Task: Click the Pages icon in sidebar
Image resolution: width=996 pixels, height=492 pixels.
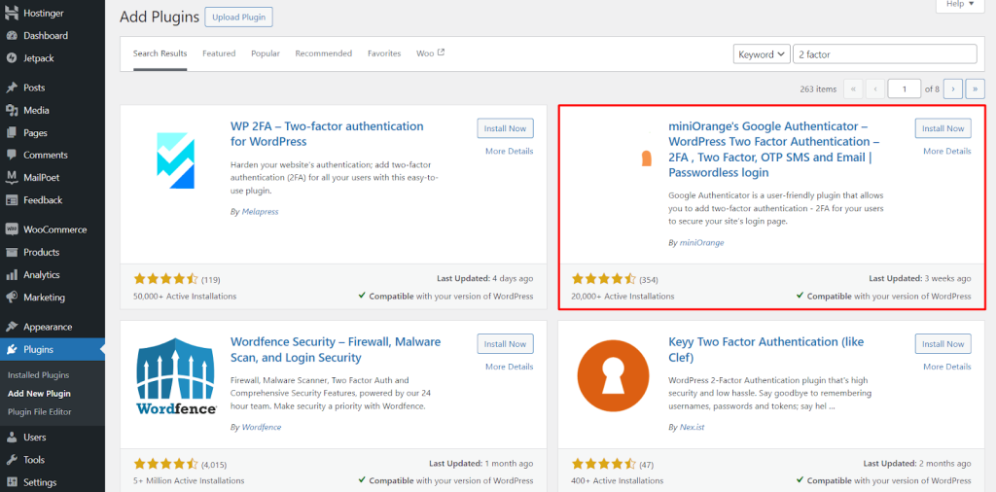Action: coord(12,132)
